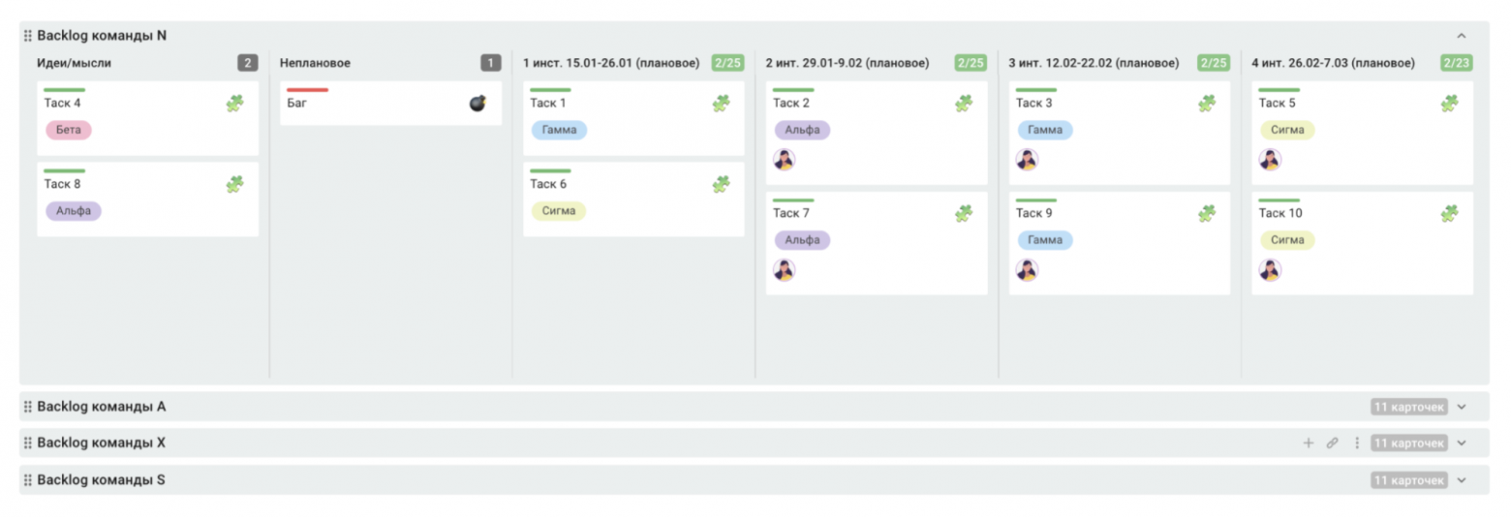Click the Сигма tag on Таск 6

pyautogui.click(x=558, y=211)
